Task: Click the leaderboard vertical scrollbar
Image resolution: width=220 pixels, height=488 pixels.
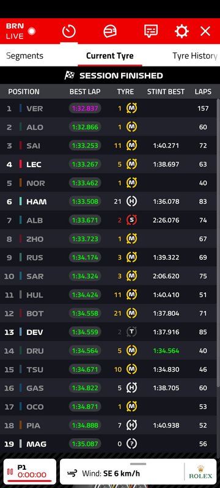Action: 218,243
